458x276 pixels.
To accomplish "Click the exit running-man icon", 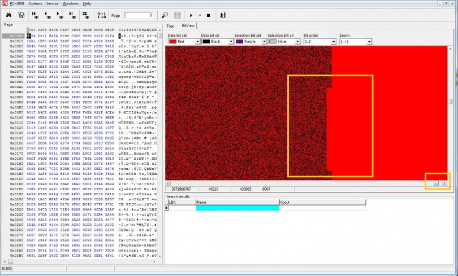I will pos(223,15).
